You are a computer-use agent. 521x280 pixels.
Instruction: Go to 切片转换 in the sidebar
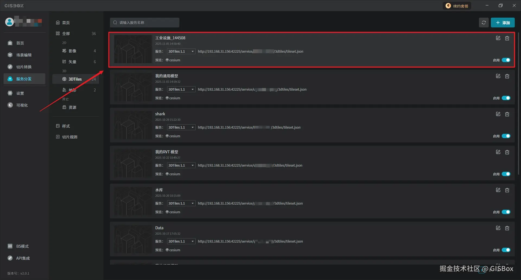click(24, 67)
